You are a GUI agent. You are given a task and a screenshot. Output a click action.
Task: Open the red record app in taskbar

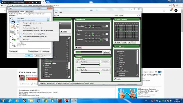tap(67, 101)
